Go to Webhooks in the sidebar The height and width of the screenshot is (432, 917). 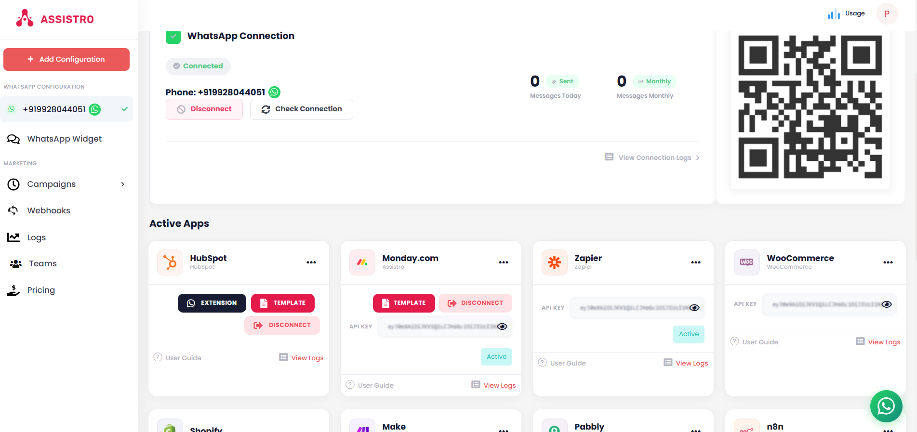(x=49, y=210)
